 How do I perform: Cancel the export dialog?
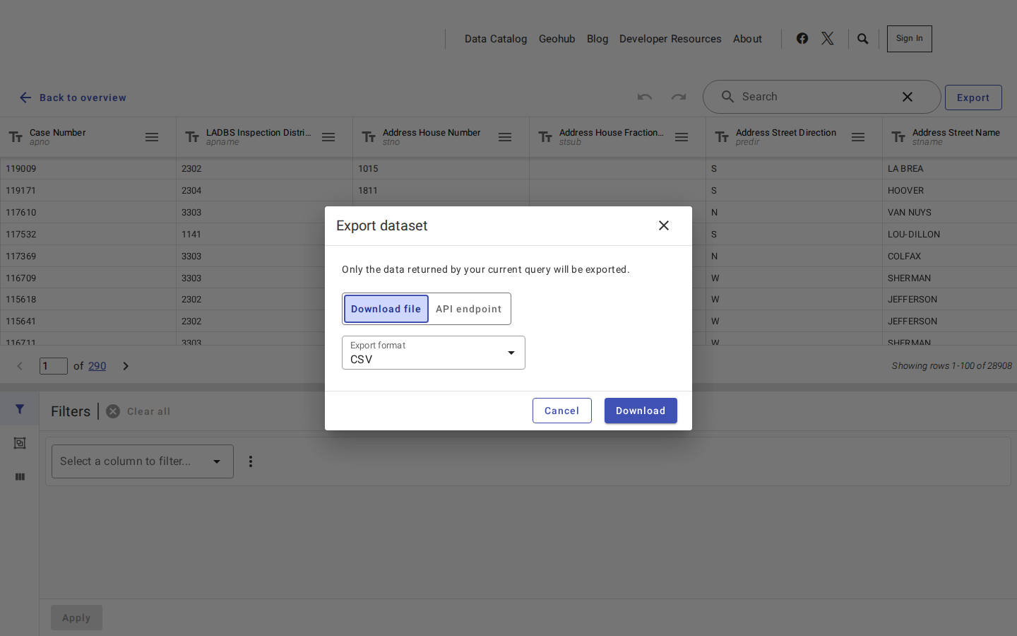tap(562, 411)
